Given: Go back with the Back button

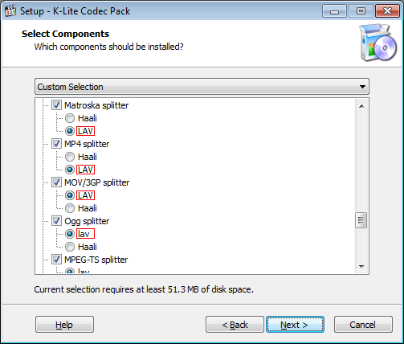Looking at the screenshot, I should click(235, 325).
